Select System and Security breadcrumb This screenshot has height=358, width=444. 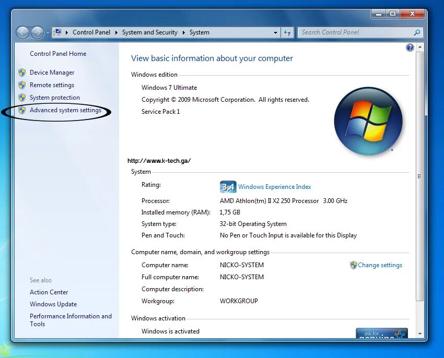pos(149,32)
